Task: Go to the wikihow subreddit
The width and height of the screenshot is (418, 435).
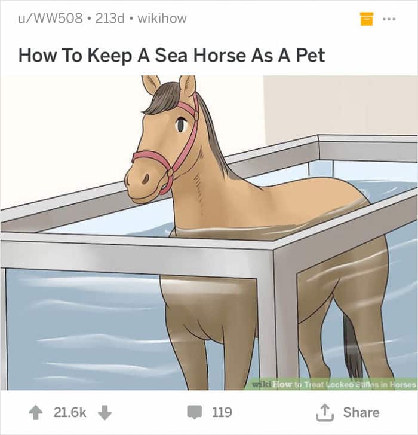Action: (162, 19)
